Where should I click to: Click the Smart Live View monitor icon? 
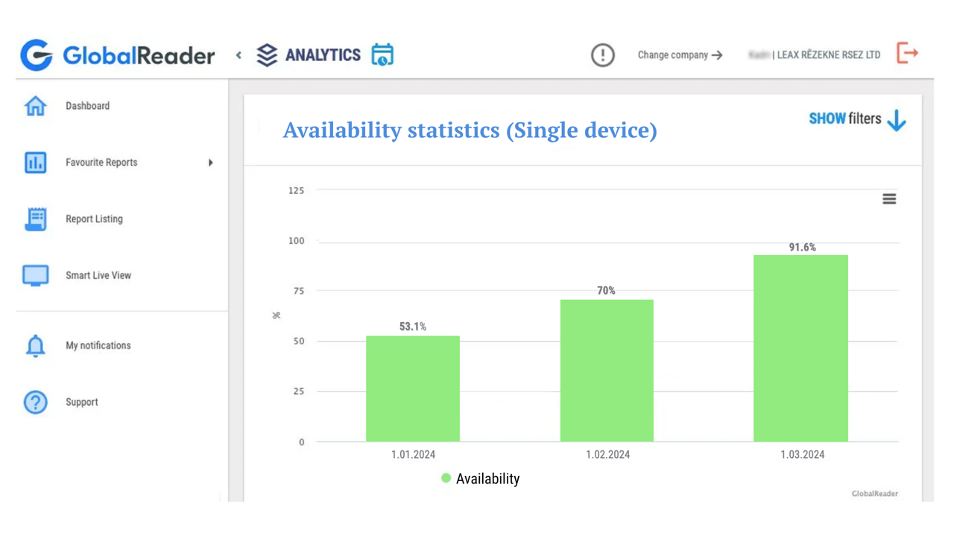coord(35,275)
